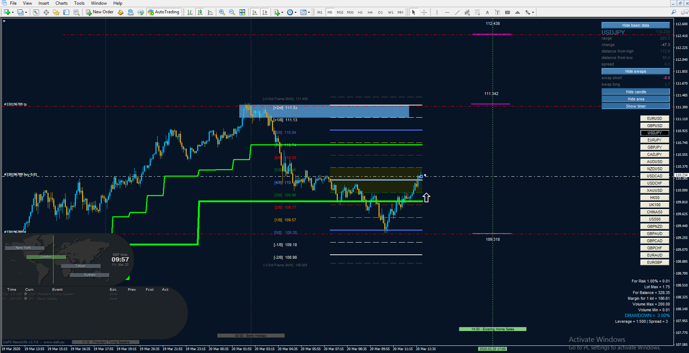Image resolution: width=689 pixels, height=353 pixels.
Task: Switch chart to Bar Chart mode
Action: pos(190,12)
